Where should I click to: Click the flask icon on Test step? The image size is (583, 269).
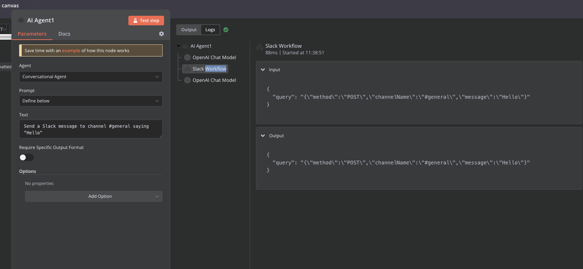tap(135, 21)
